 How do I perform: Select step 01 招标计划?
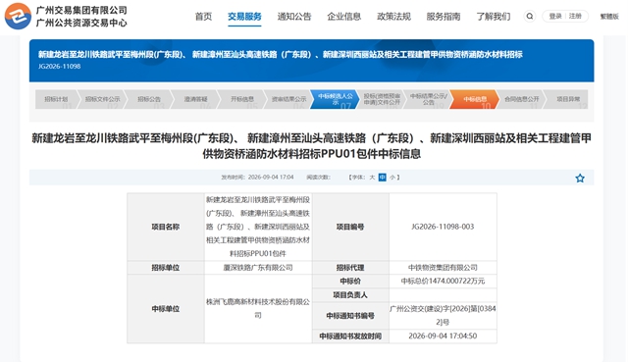(56, 99)
